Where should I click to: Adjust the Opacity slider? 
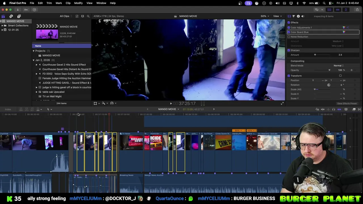pyautogui.click(x=329, y=70)
